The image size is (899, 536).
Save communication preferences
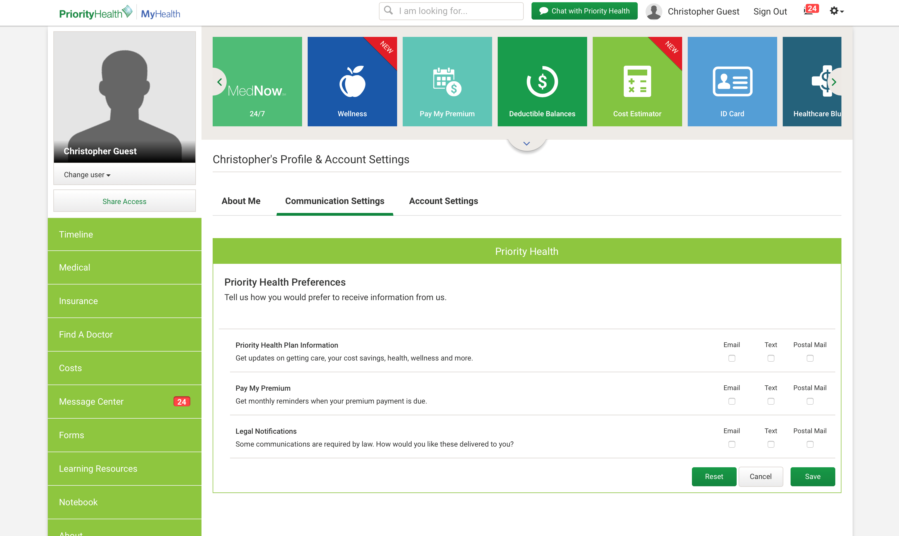(813, 477)
